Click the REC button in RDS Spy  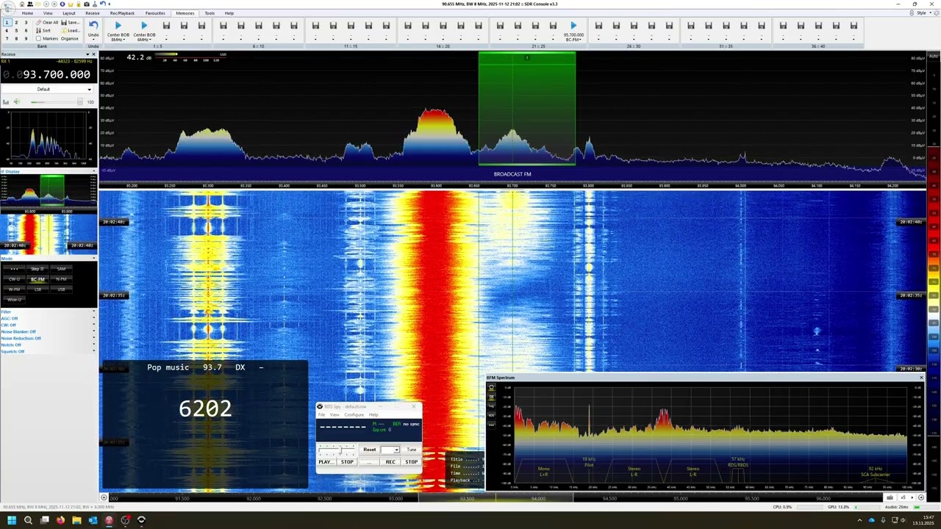click(390, 462)
